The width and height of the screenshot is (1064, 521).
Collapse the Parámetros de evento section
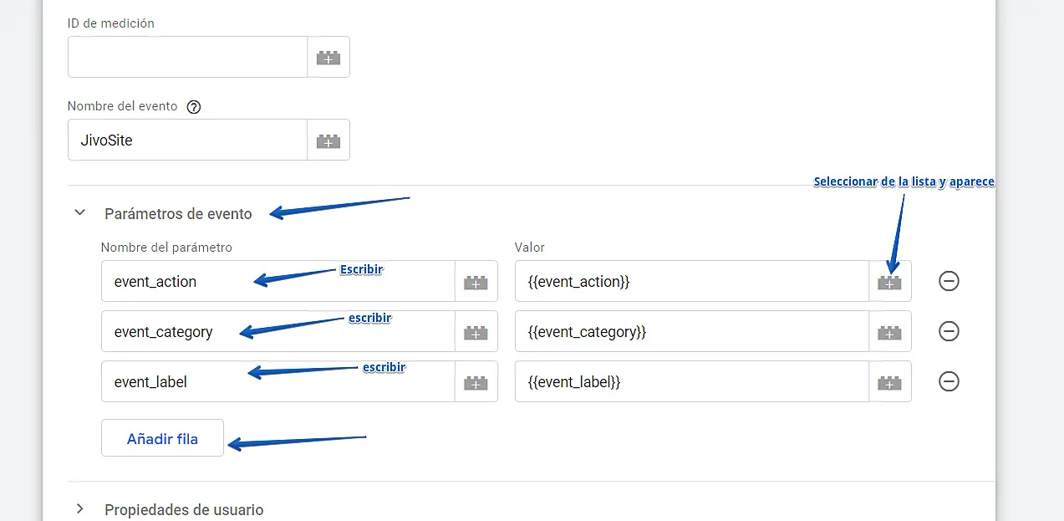coord(80,213)
